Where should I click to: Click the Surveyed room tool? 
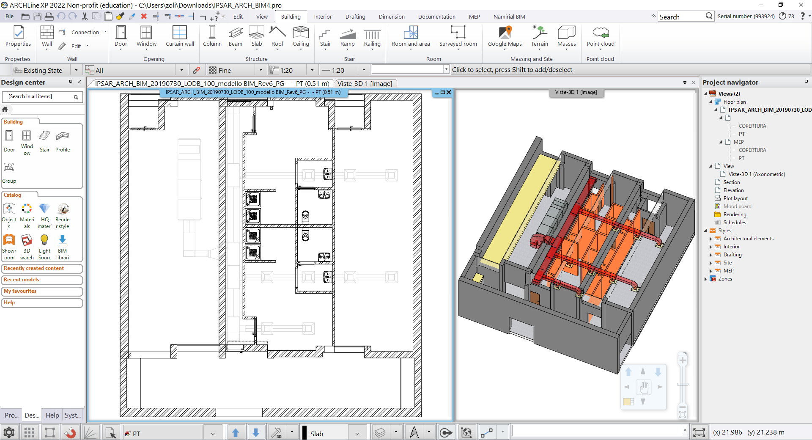[458, 36]
